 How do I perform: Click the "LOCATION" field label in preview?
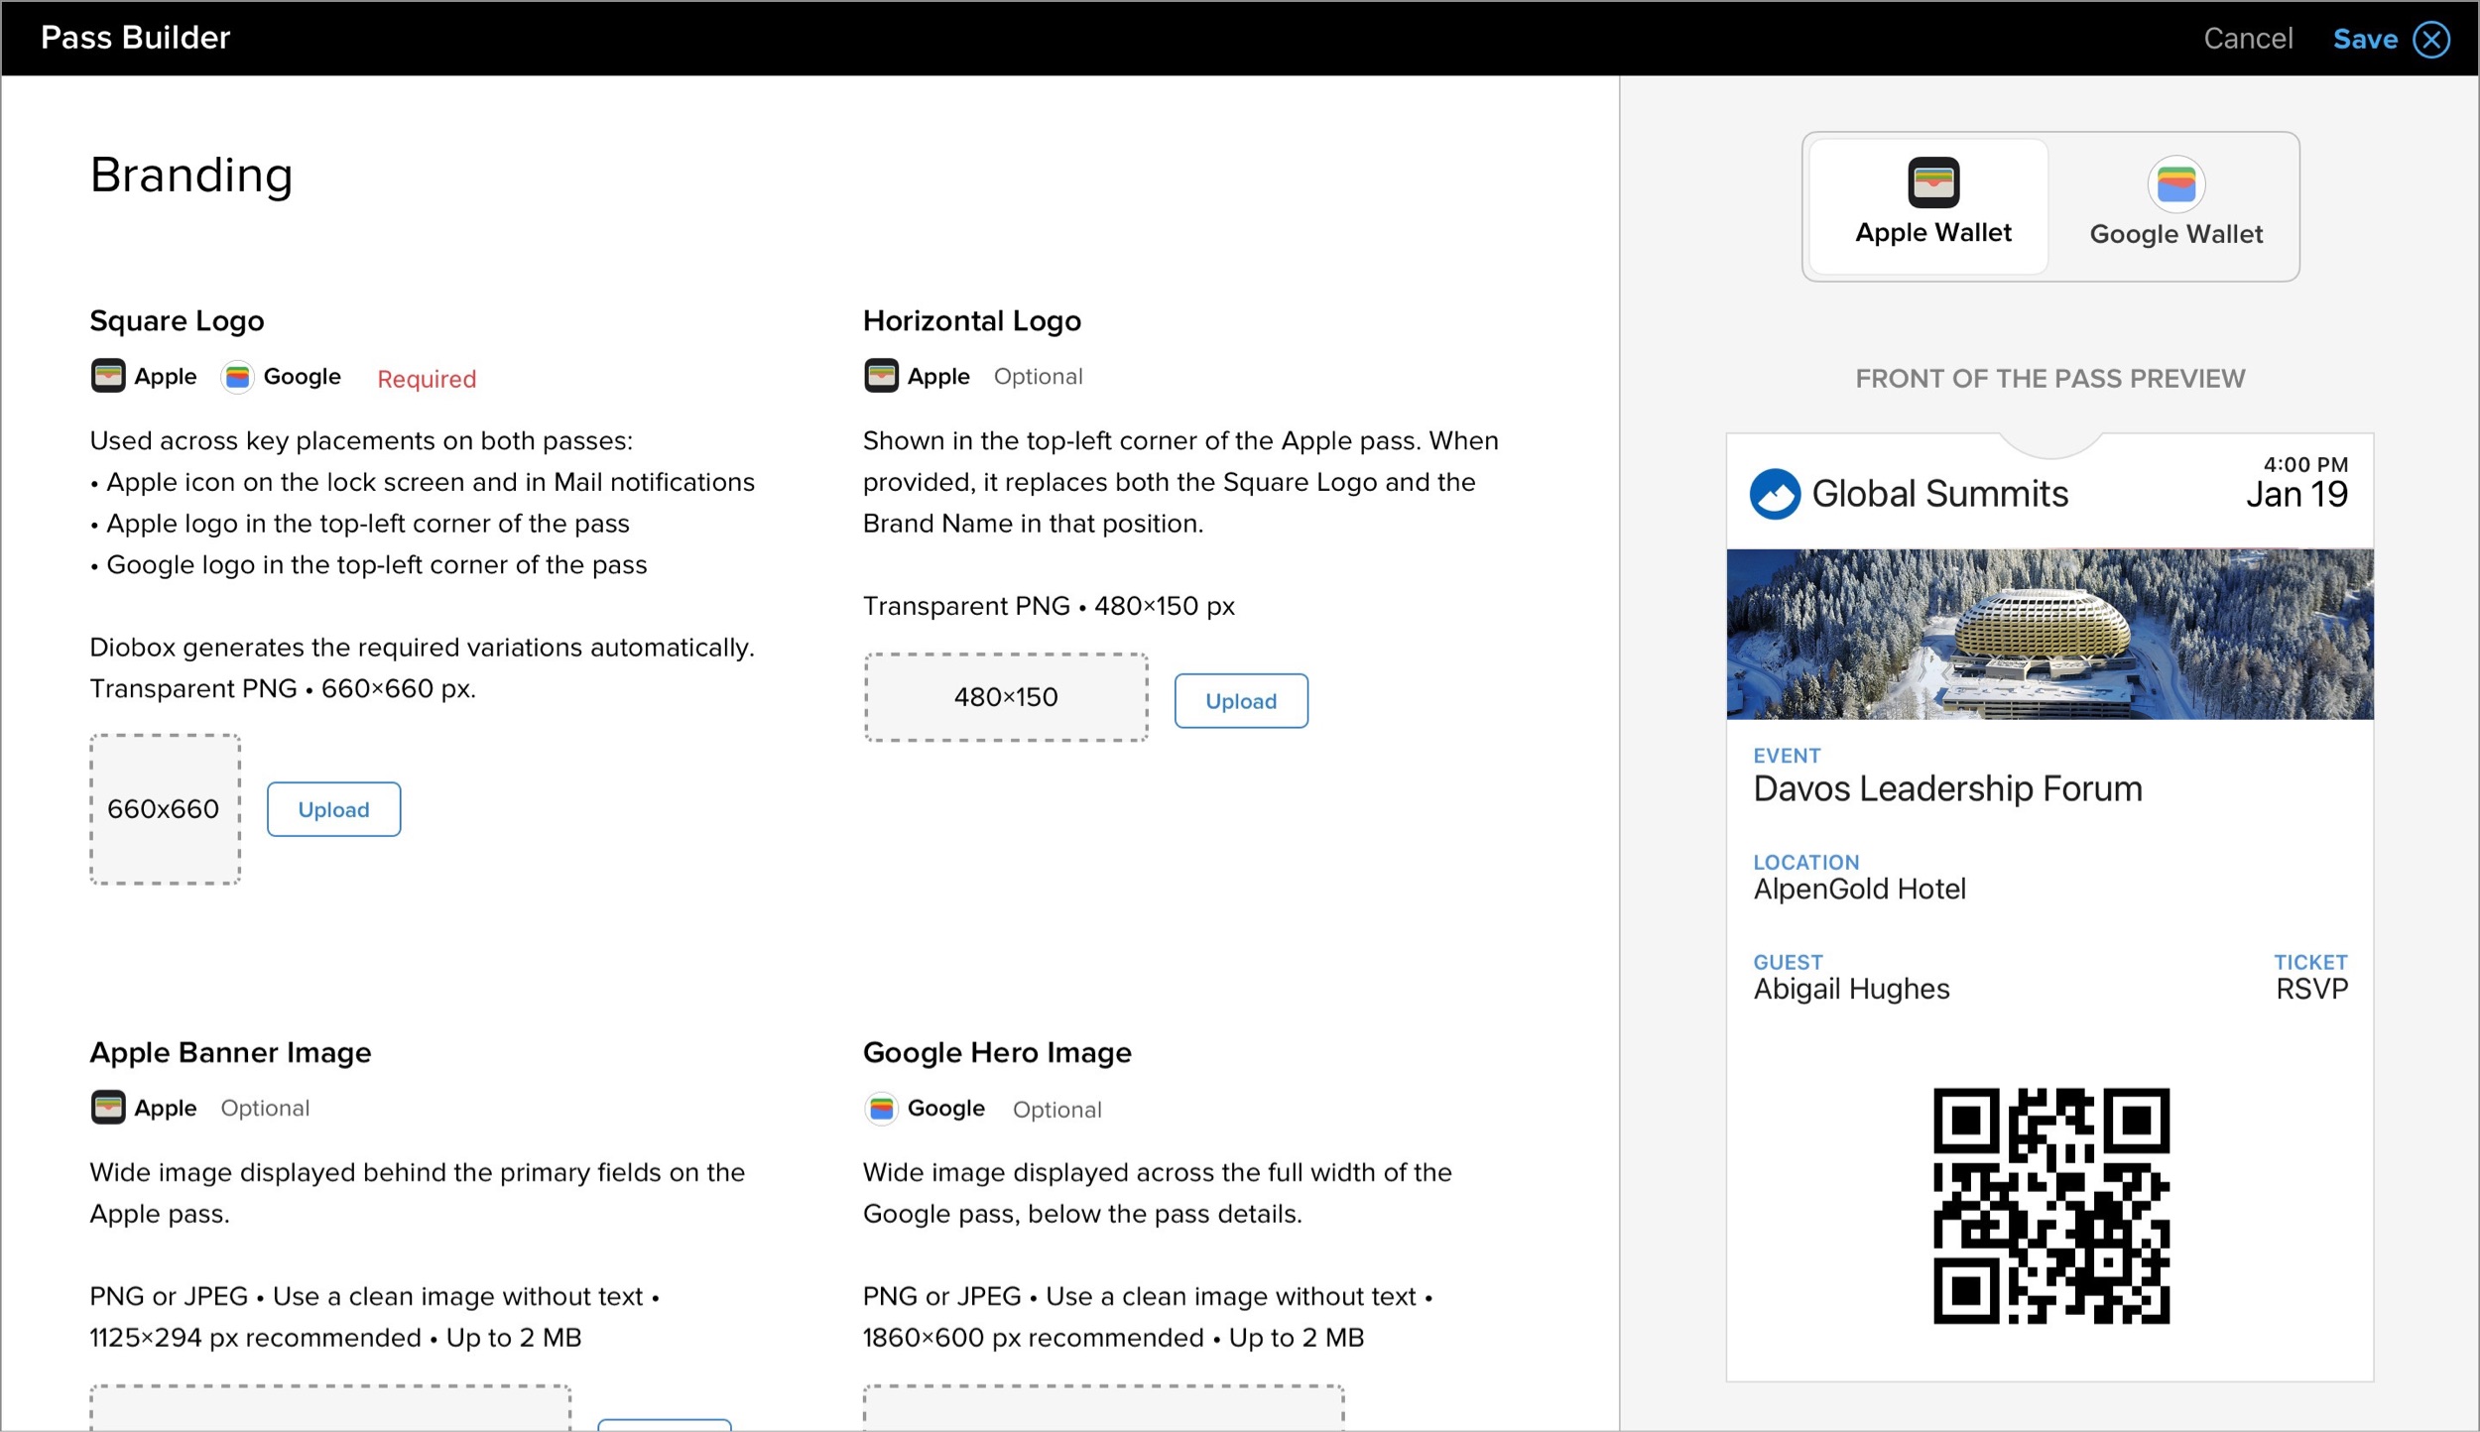tap(1805, 863)
